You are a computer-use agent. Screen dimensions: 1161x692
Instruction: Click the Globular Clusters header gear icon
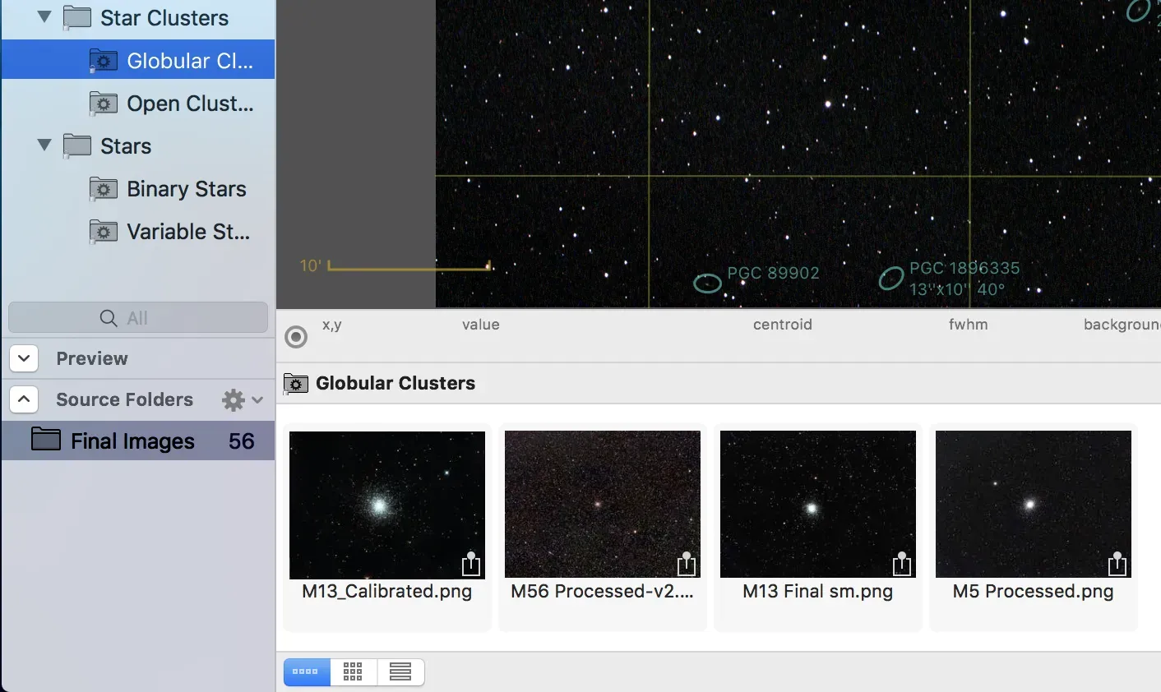point(295,383)
